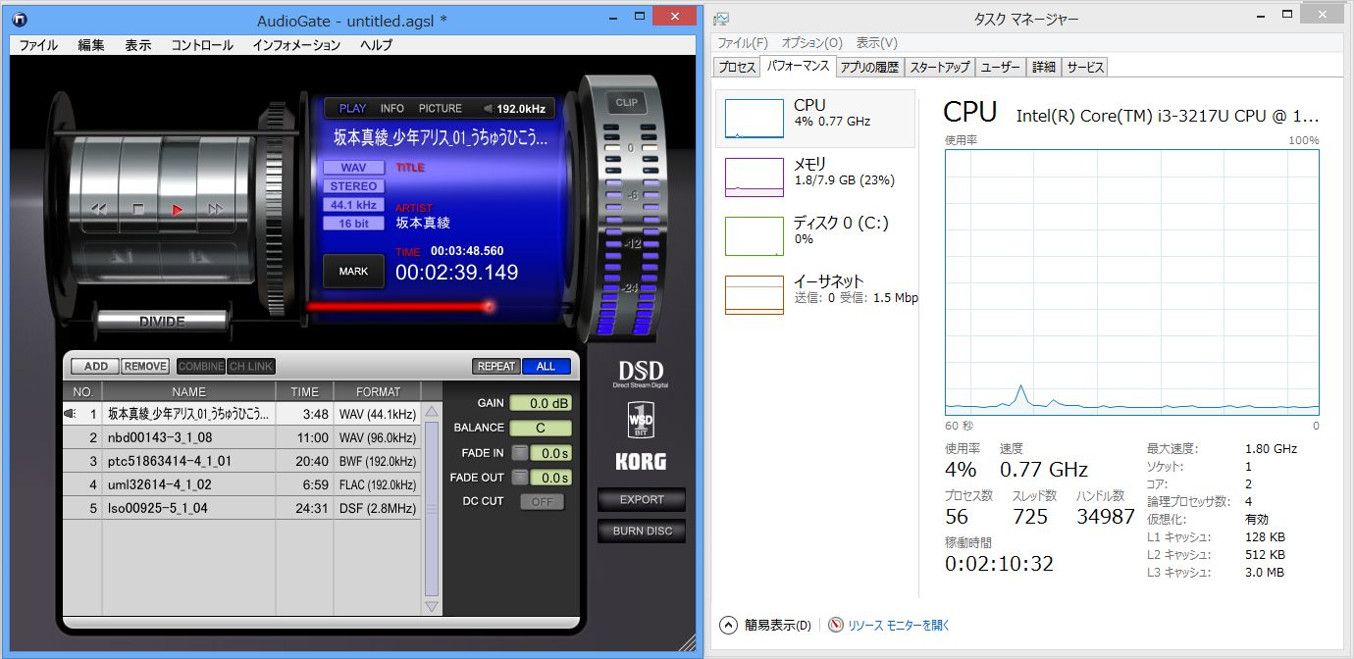Select the メモリ performance graph
1354x659 pixels.
(755, 177)
